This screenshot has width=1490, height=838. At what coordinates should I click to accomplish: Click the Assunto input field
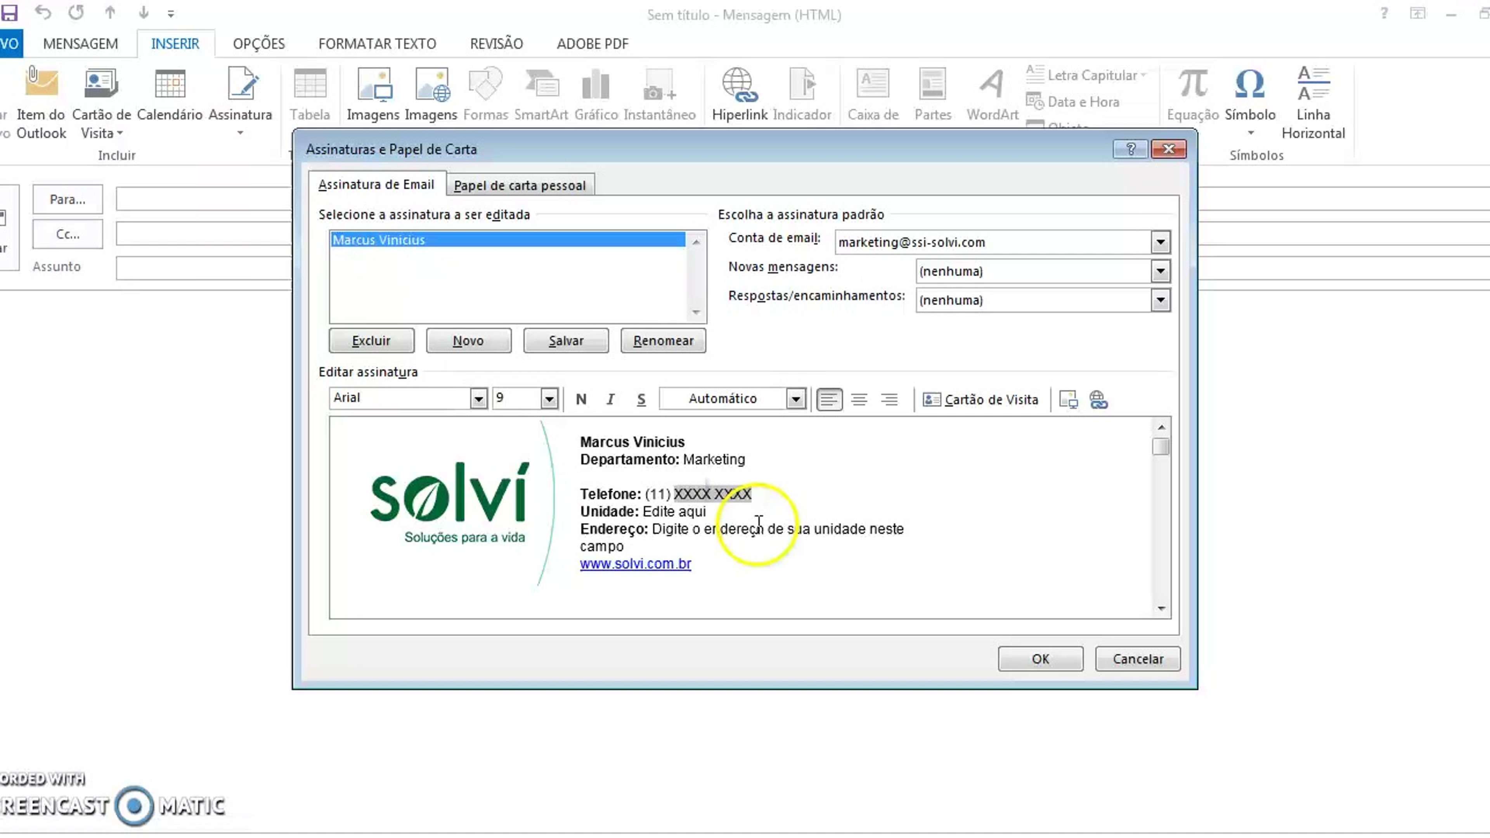click(x=204, y=268)
